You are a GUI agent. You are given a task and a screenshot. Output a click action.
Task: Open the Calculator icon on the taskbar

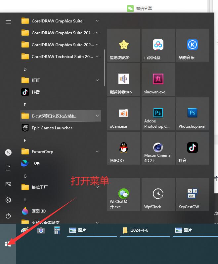(57, 230)
